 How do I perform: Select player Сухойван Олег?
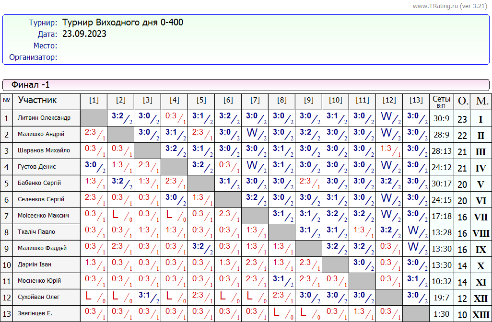point(39,297)
